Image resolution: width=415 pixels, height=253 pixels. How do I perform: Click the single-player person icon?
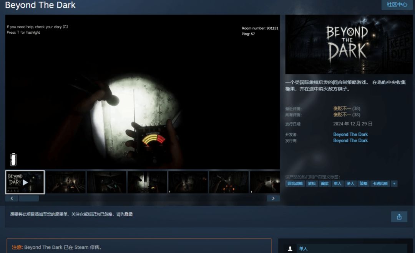click(290, 249)
